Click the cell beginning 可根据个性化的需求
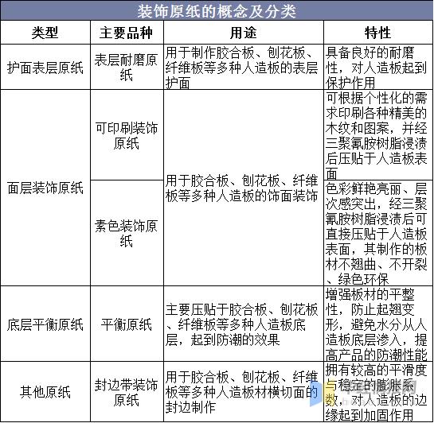The height and width of the screenshot is (423, 434). 378,135
